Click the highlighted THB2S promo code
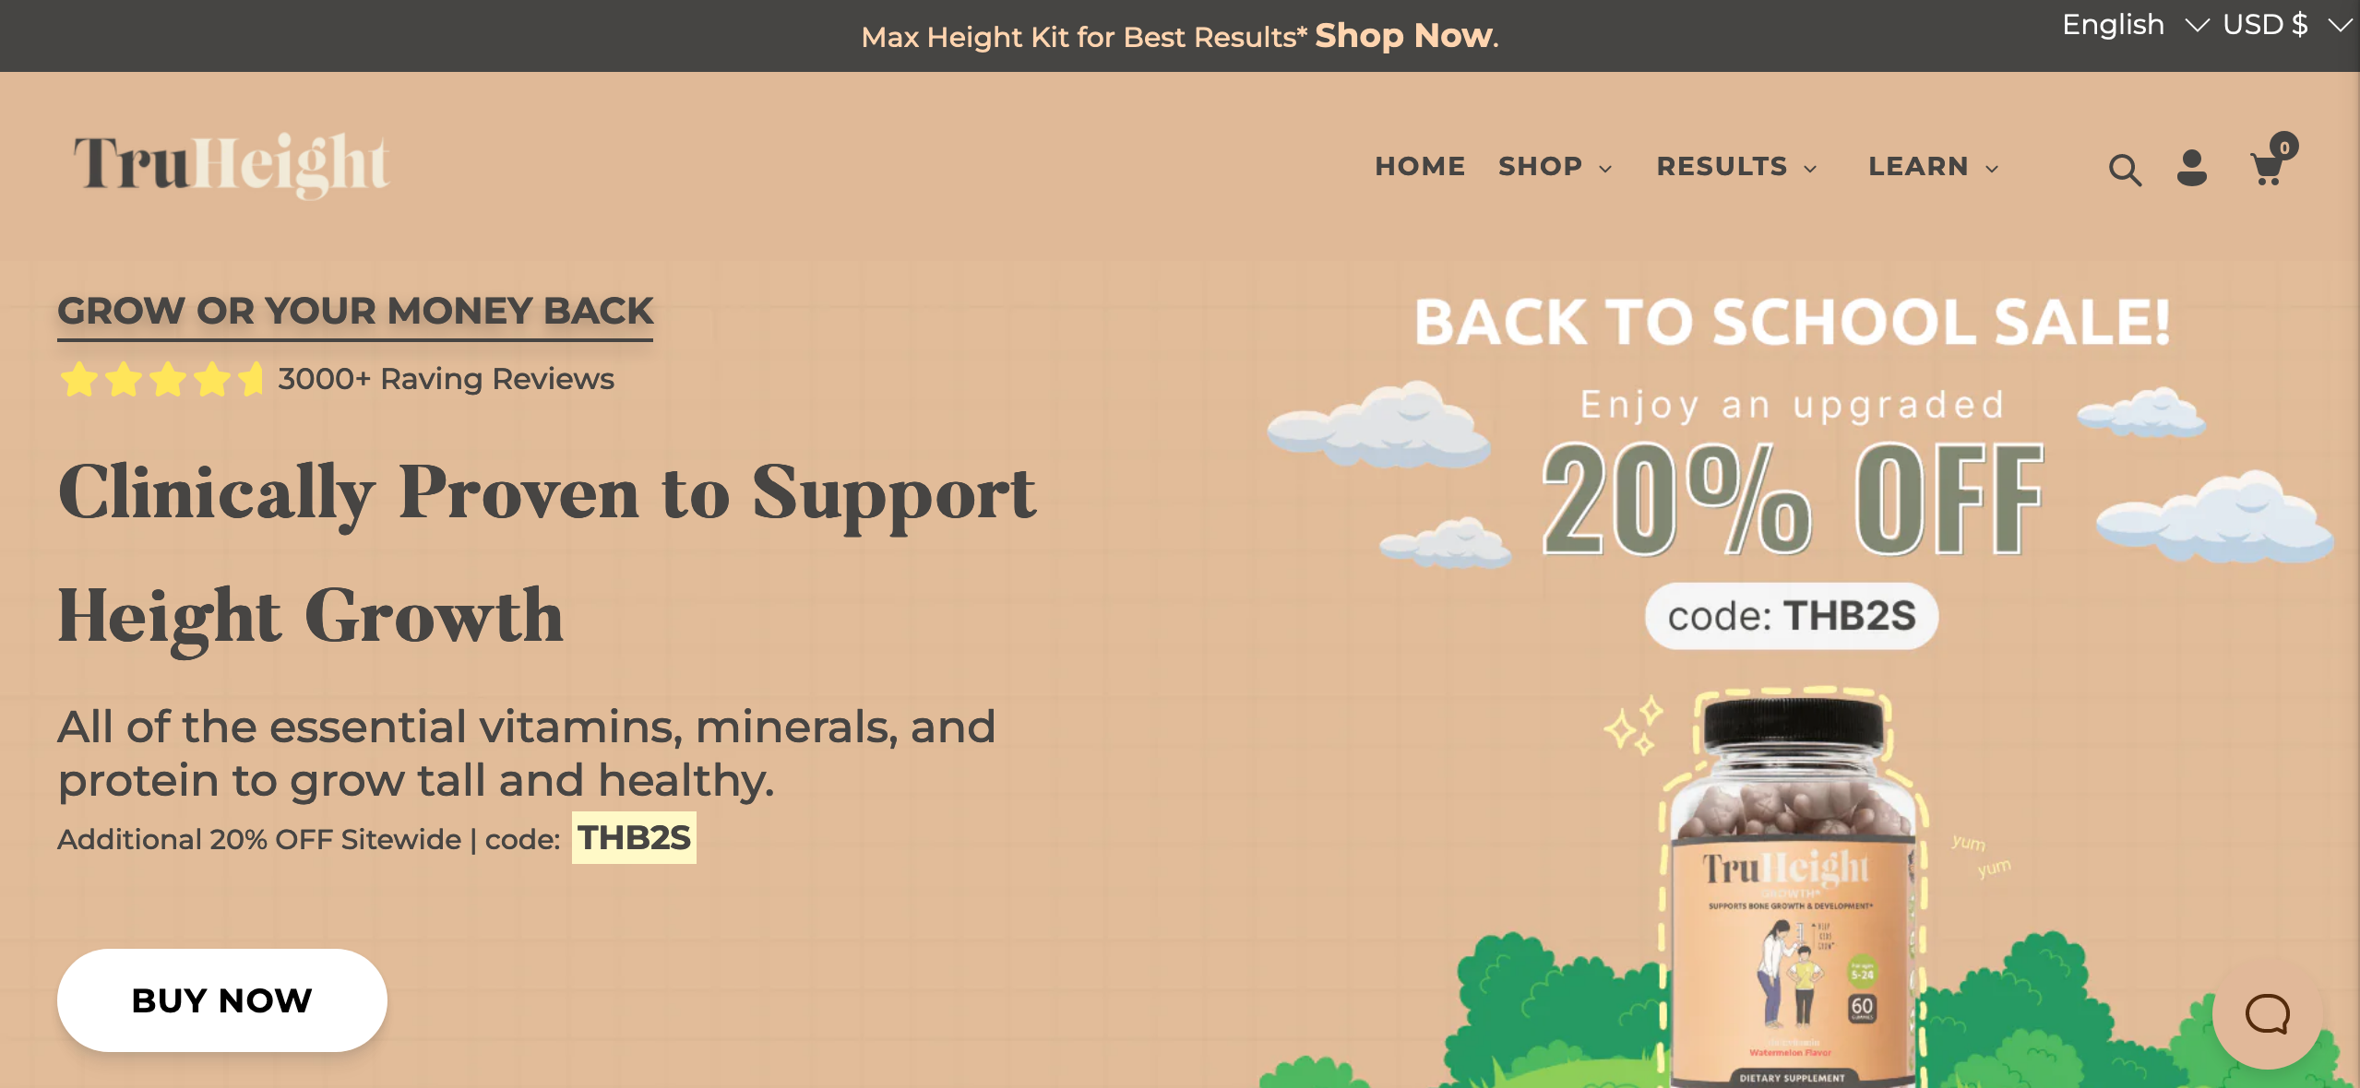This screenshot has width=2360, height=1088. 634,838
